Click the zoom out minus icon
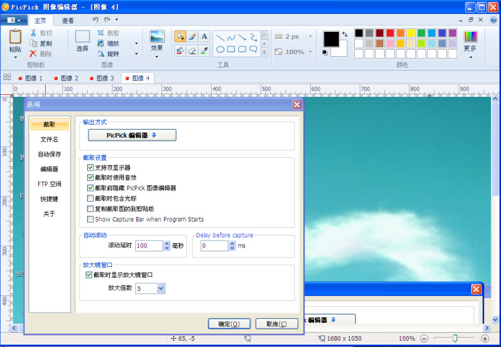 [424, 338]
